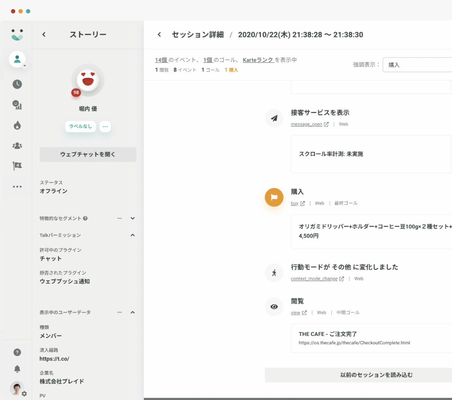Screen dimensions: 452x400
Task: Click the help question mark icon
Action: click(17, 352)
